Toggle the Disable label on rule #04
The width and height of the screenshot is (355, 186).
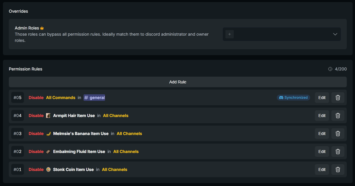[x=36, y=116]
